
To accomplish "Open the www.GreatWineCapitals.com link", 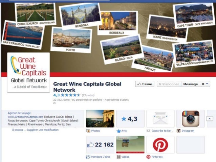I will 25,117.
